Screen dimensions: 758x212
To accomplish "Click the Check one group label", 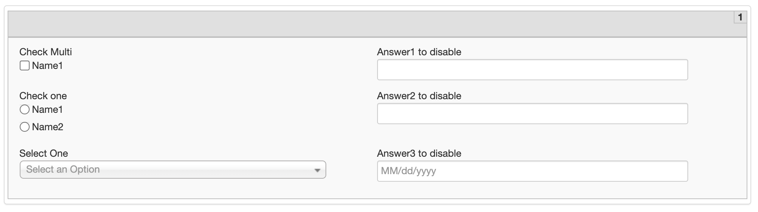I will pyautogui.click(x=43, y=96).
